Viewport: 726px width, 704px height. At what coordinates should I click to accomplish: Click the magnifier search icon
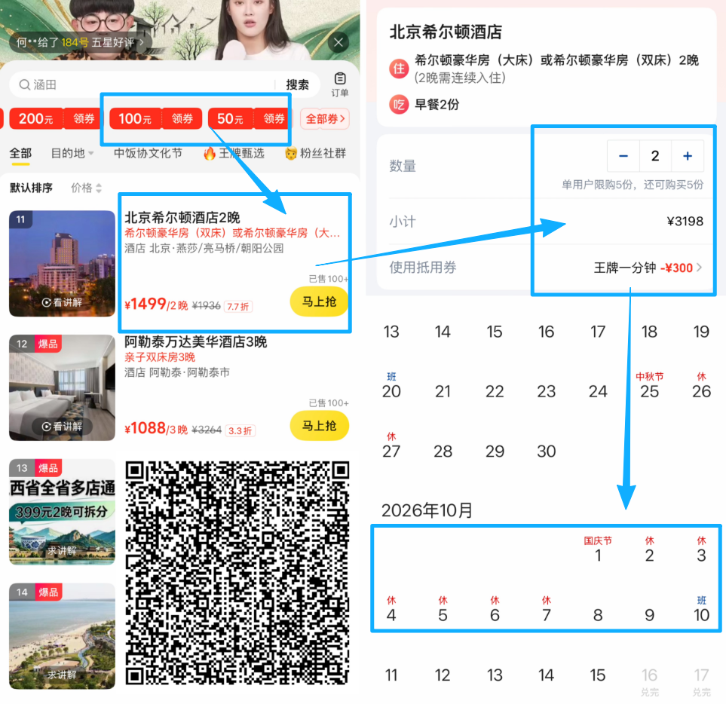tap(24, 84)
